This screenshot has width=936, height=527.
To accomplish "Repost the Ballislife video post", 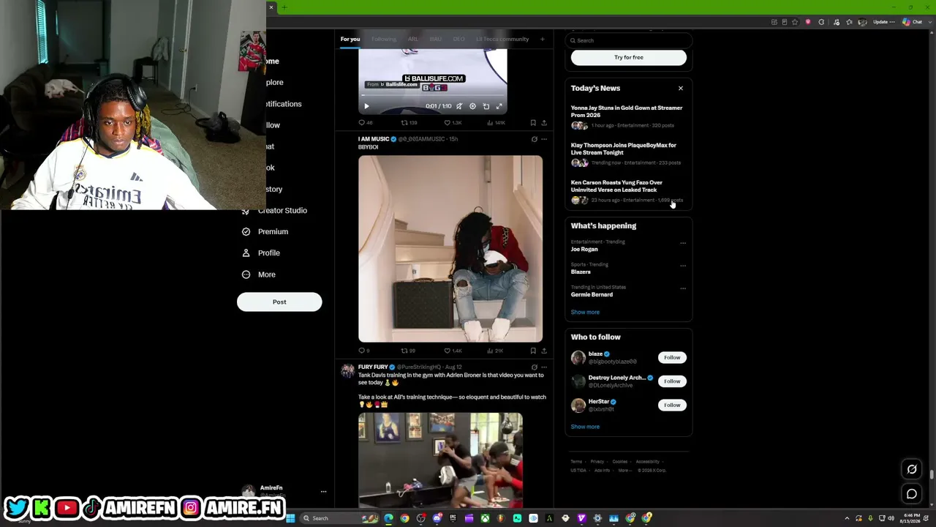I will pyautogui.click(x=408, y=123).
